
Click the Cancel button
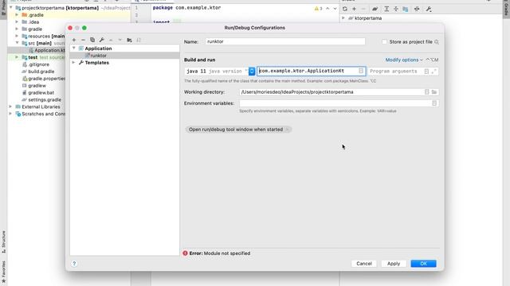pos(364,264)
